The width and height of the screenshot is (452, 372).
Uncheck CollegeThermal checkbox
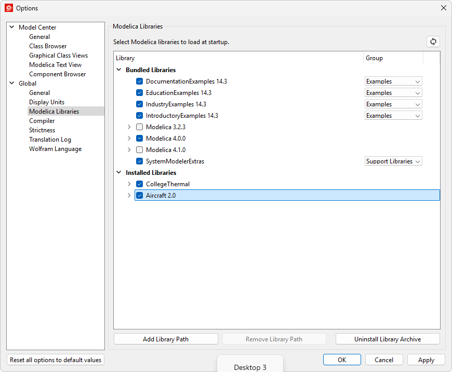click(x=140, y=184)
